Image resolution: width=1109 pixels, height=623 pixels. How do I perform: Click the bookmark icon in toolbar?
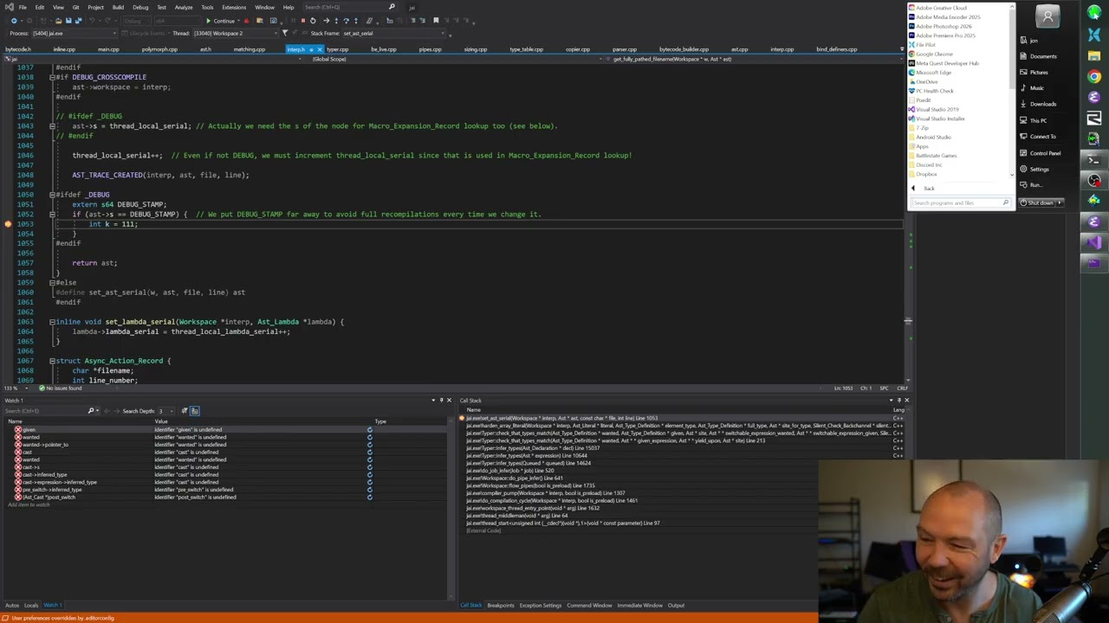(436, 20)
